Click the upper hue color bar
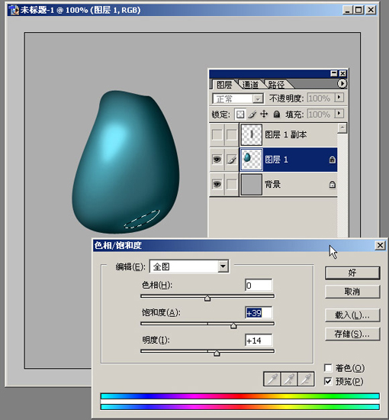 coord(240,396)
